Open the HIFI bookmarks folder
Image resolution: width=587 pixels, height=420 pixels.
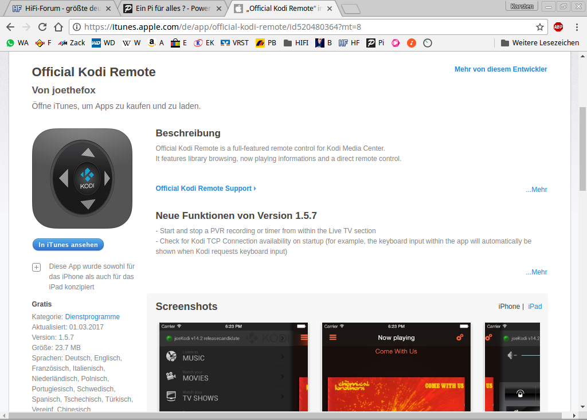click(x=296, y=43)
